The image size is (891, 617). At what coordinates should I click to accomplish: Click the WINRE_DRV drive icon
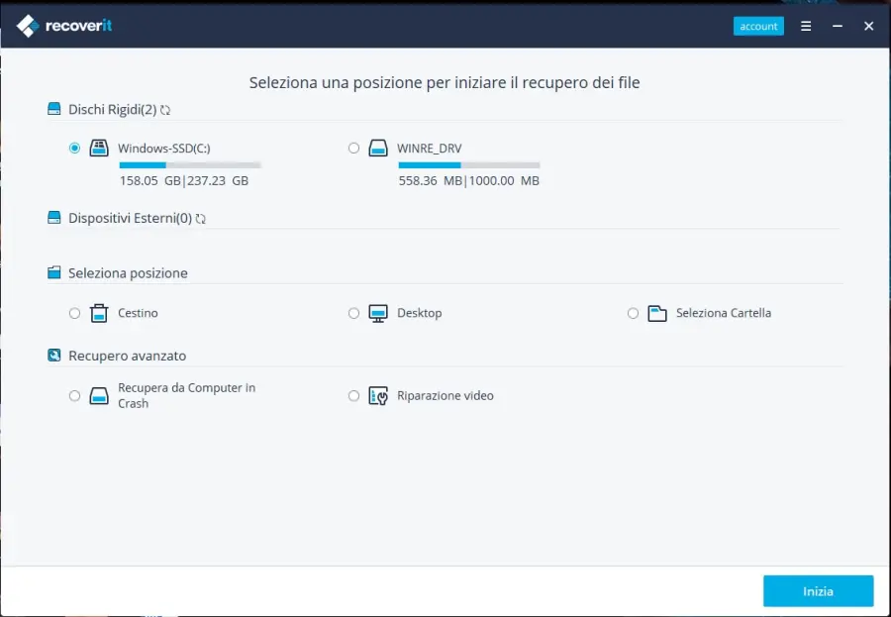point(379,147)
